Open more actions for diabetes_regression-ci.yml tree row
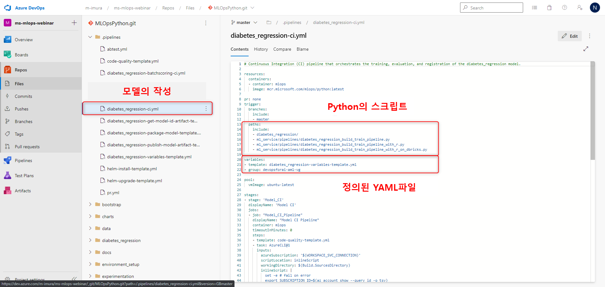 click(206, 109)
